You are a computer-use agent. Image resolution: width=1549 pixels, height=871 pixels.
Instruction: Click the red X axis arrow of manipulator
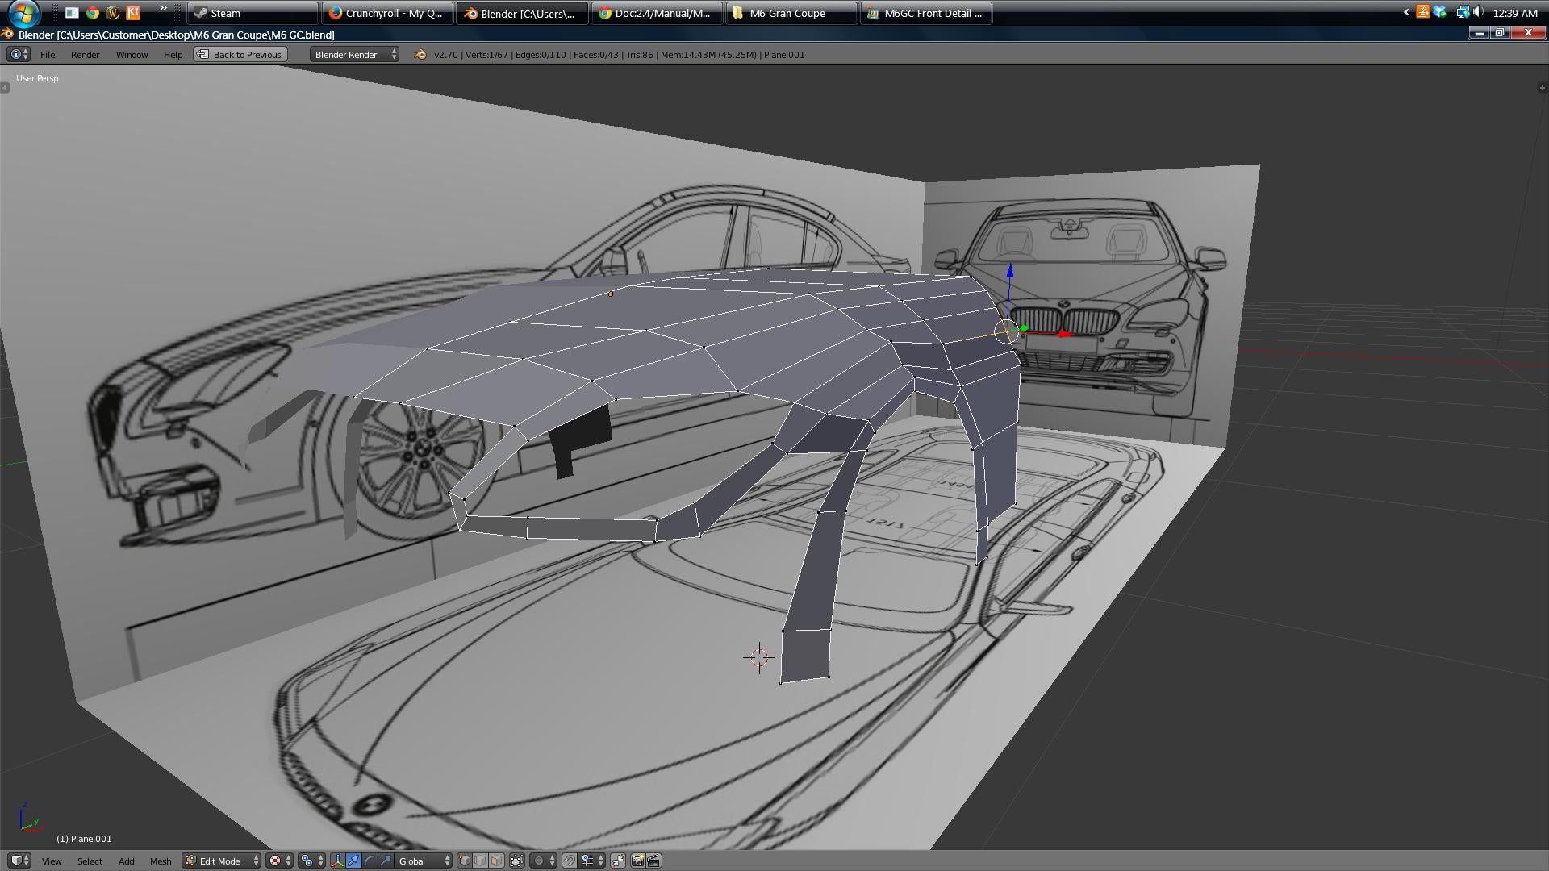(x=1065, y=334)
